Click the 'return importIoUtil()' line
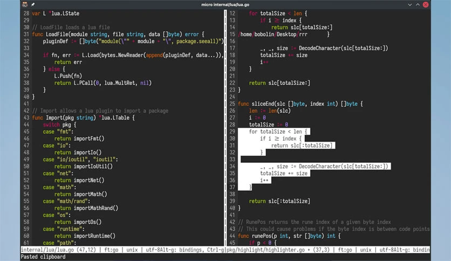451x261 pixels. click(84, 167)
